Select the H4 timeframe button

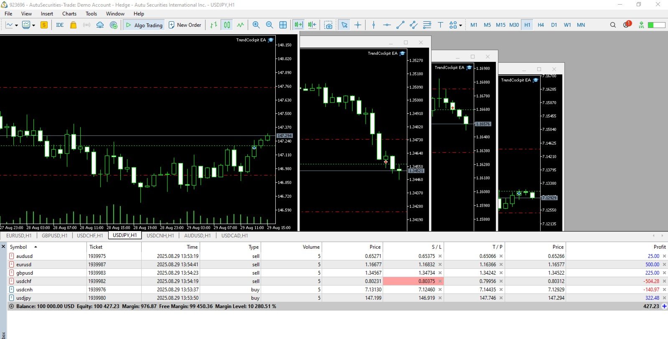point(541,25)
